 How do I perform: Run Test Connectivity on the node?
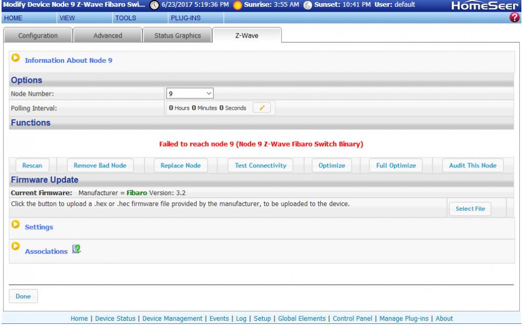(260, 165)
